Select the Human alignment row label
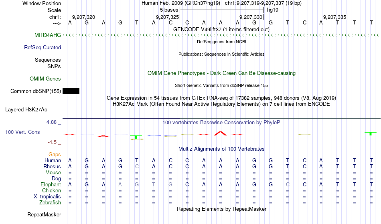This screenshot has height=224, width=381. [x=53, y=160]
